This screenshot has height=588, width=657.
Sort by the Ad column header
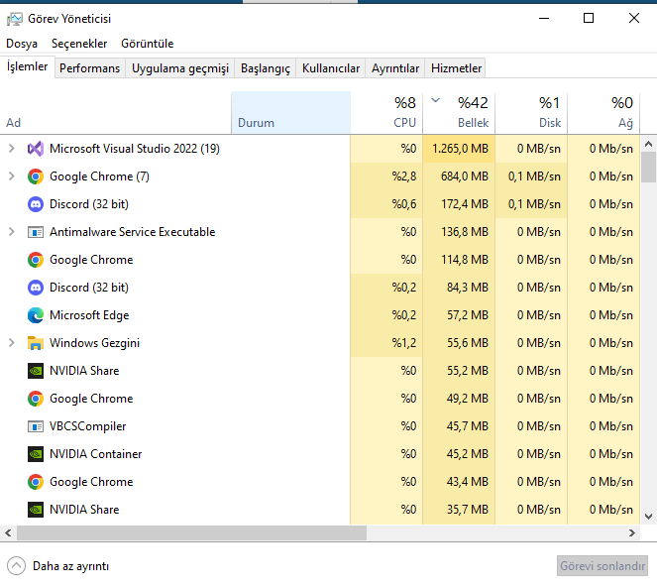(116, 113)
